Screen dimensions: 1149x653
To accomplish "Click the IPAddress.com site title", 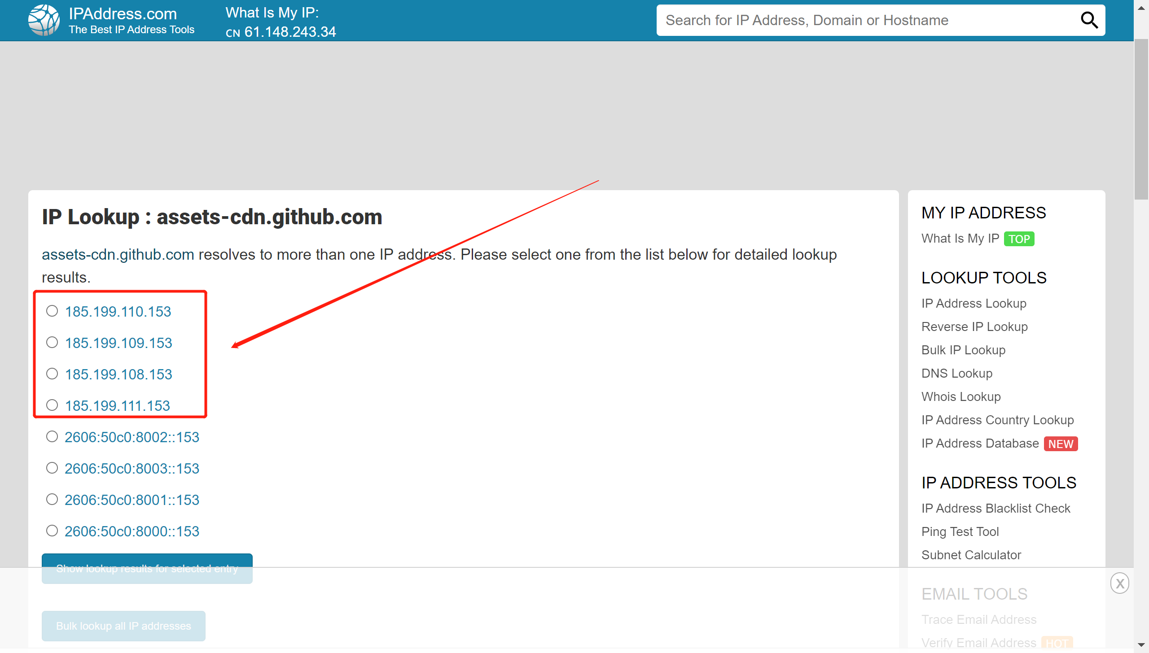I will [x=123, y=14].
